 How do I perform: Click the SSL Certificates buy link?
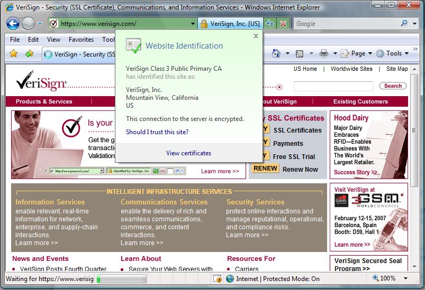[x=297, y=130]
